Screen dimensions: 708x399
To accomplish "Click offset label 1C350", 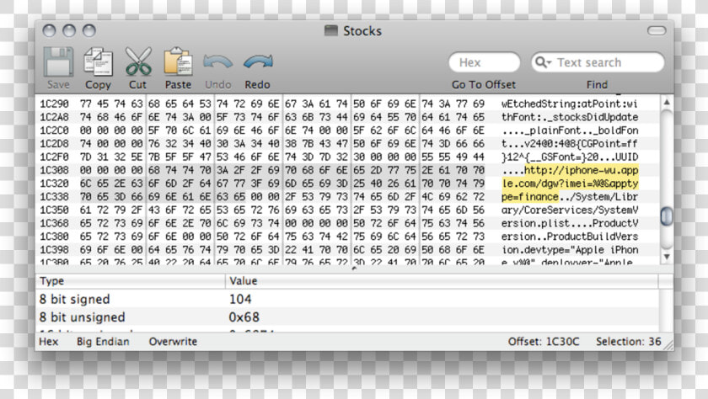I will coord(54,210).
